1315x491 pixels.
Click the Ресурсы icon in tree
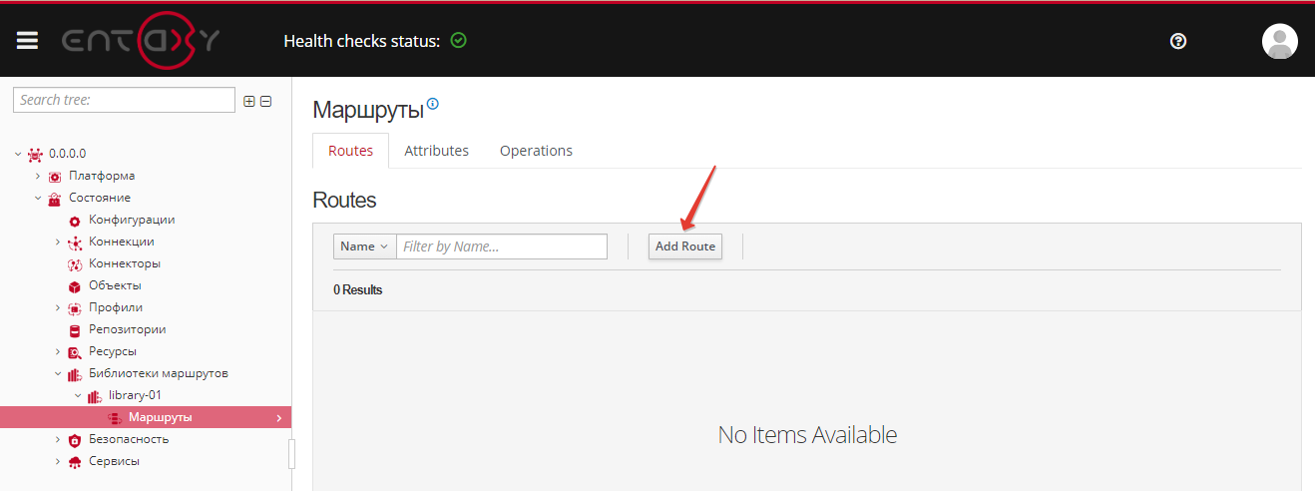tap(74, 352)
